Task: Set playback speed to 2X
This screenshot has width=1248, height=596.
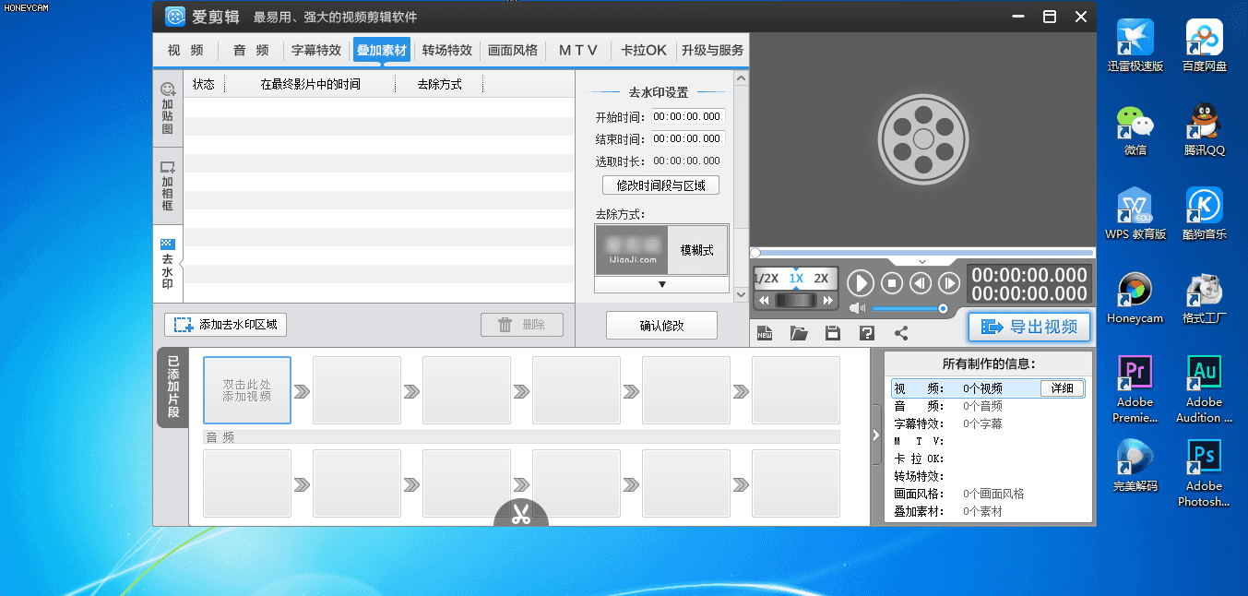Action: click(x=821, y=278)
